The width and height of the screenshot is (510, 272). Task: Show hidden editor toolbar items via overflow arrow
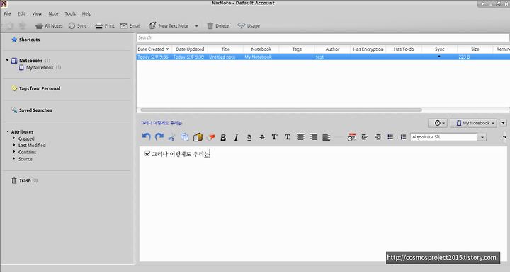(x=504, y=137)
